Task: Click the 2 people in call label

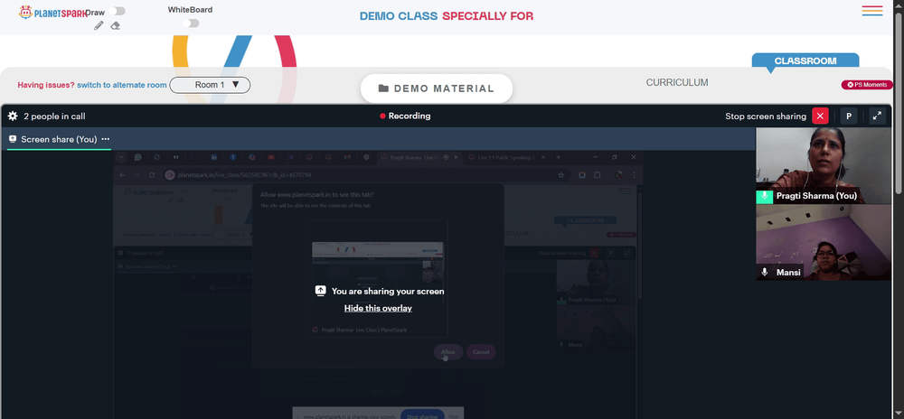Action: point(54,116)
